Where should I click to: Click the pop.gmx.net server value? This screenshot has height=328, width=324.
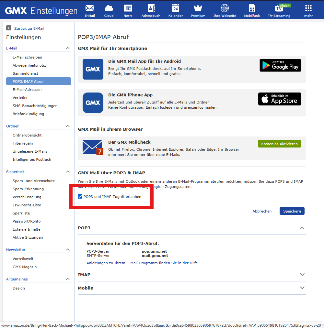pos(154,251)
